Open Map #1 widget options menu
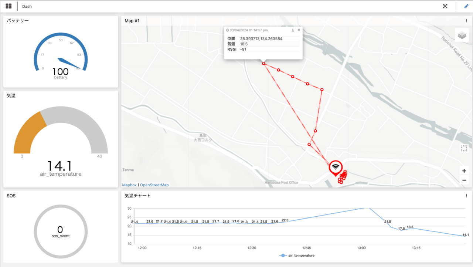This screenshot has width=473, height=267. pyautogui.click(x=466, y=21)
